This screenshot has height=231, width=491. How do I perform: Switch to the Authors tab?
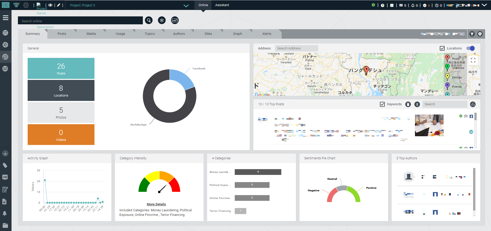tap(179, 34)
